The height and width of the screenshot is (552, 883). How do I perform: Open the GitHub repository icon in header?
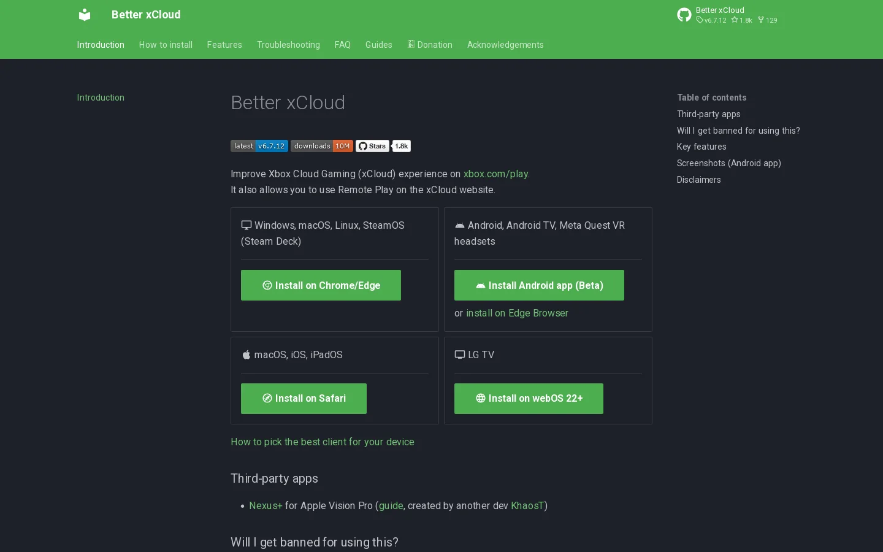click(x=684, y=15)
